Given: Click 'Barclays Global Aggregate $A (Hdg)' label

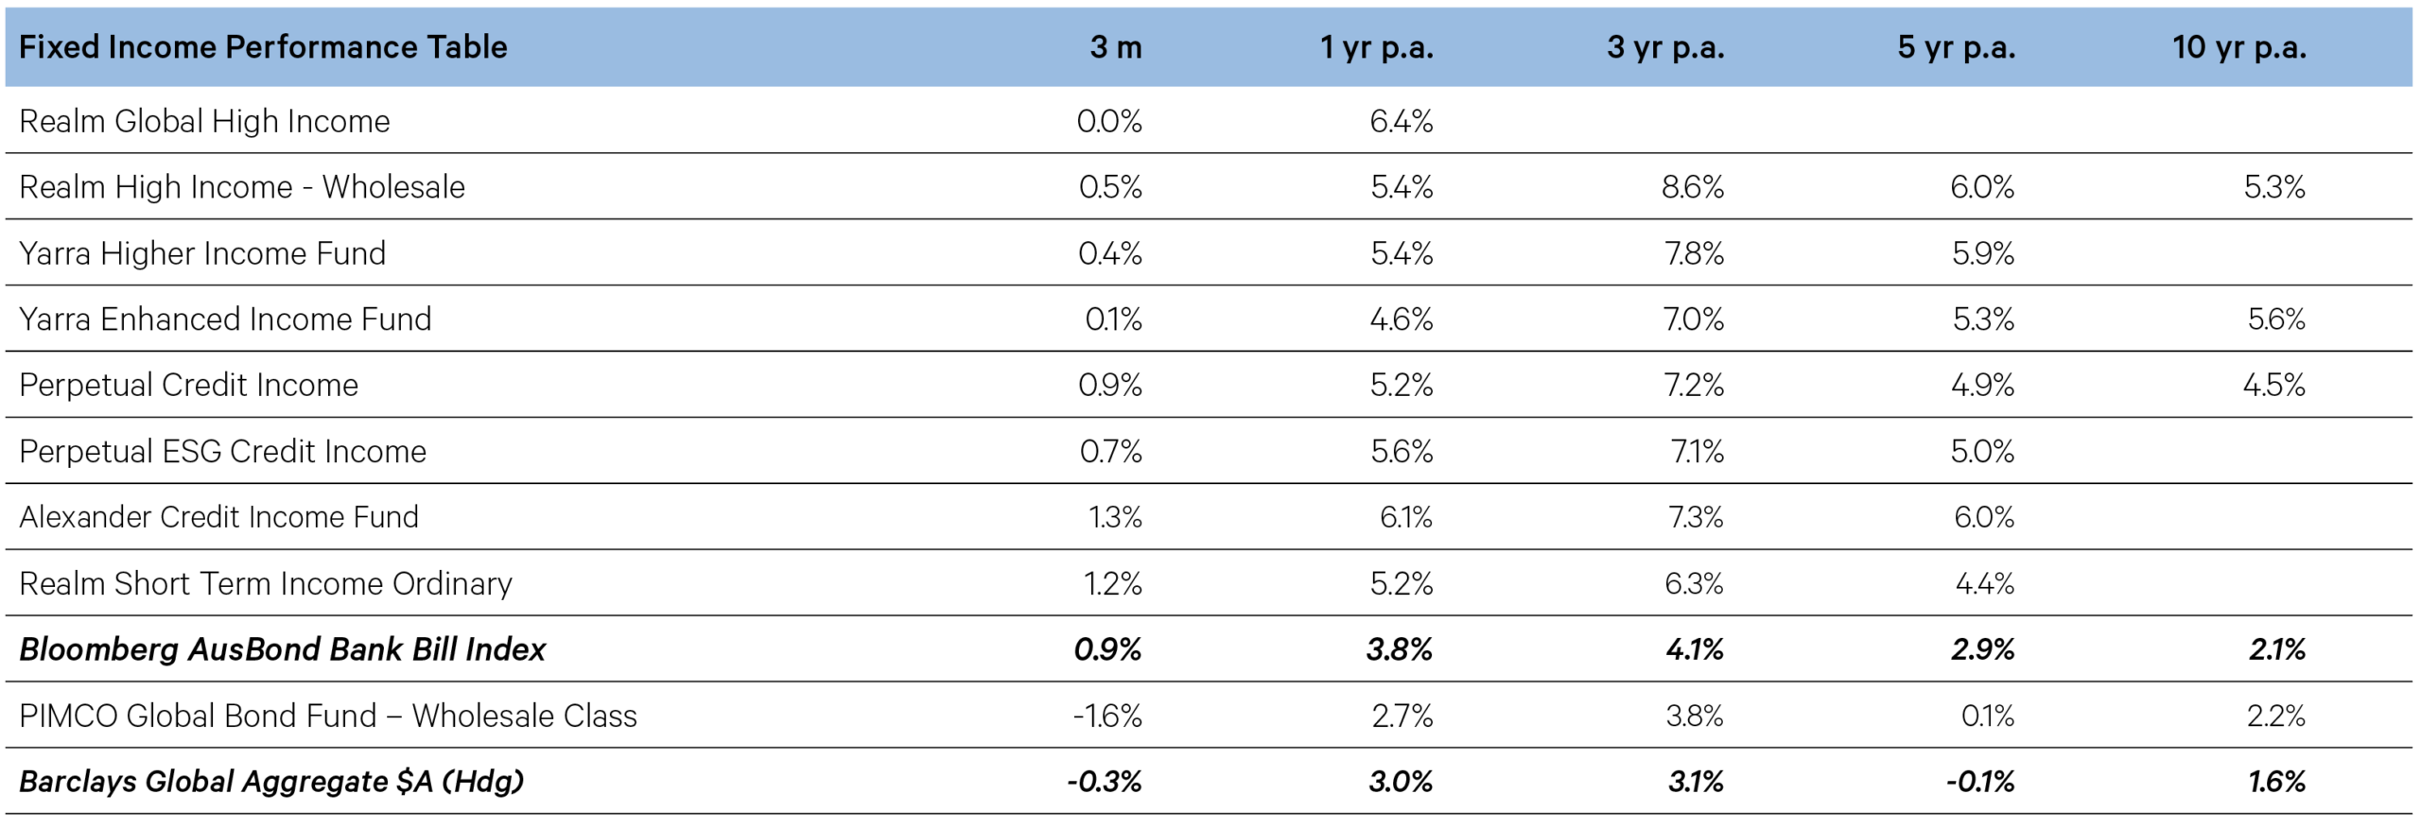Looking at the screenshot, I should pyautogui.click(x=271, y=782).
